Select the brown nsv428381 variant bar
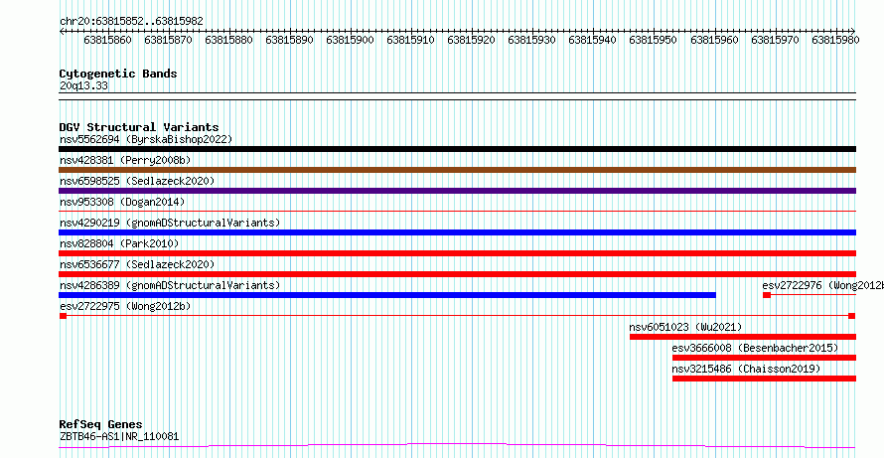884x458 pixels. coord(457,170)
